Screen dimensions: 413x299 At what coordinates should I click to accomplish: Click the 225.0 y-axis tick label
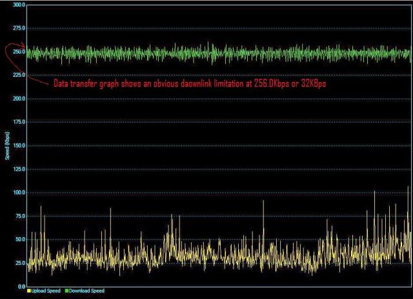coord(19,75)
